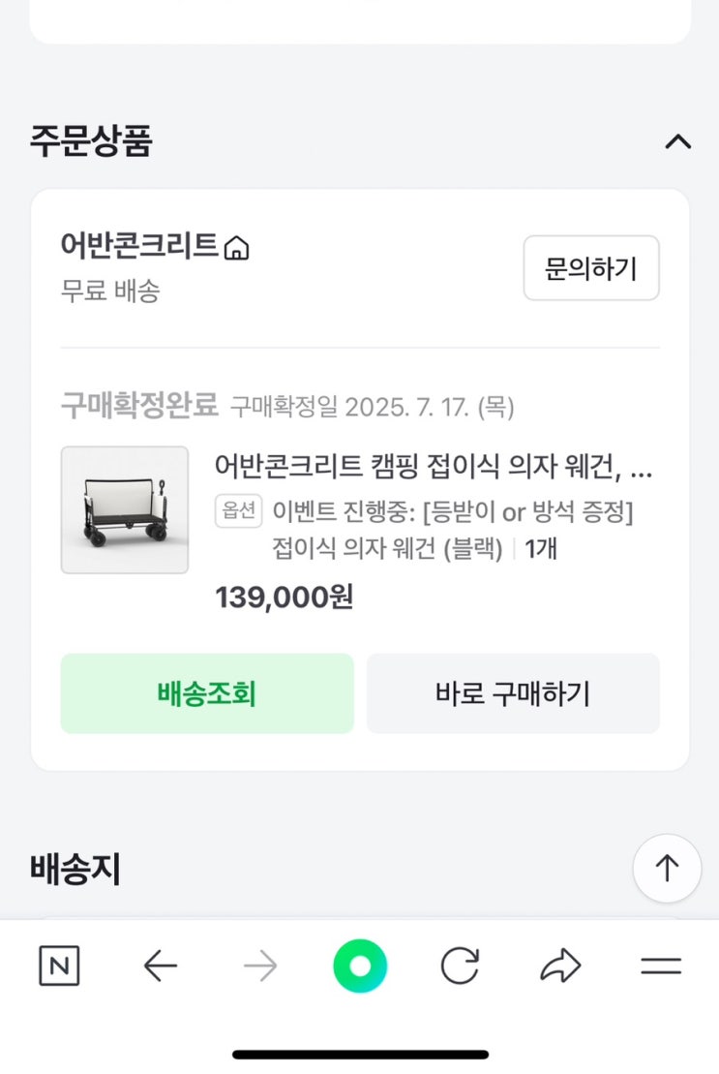
Task: Tap the green circle Naver button
Action: pos(360,966)
